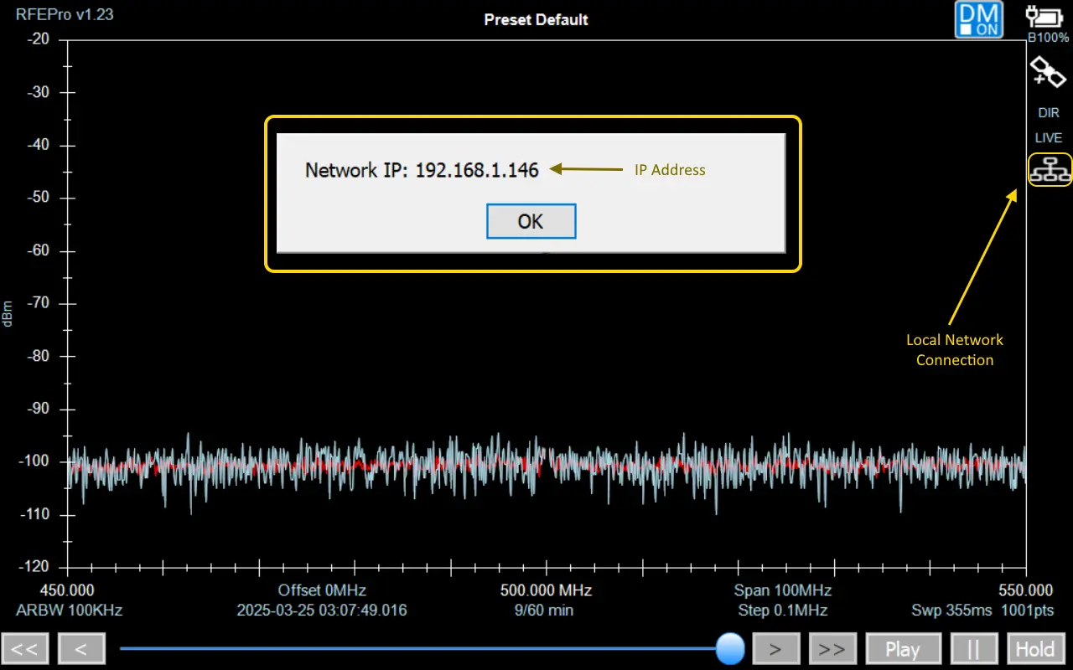The width and height of the screenshot is (1073, 670).
Task: Open the GPS satellite icon
Action: pyautogui.click(x=1048, y=73)
